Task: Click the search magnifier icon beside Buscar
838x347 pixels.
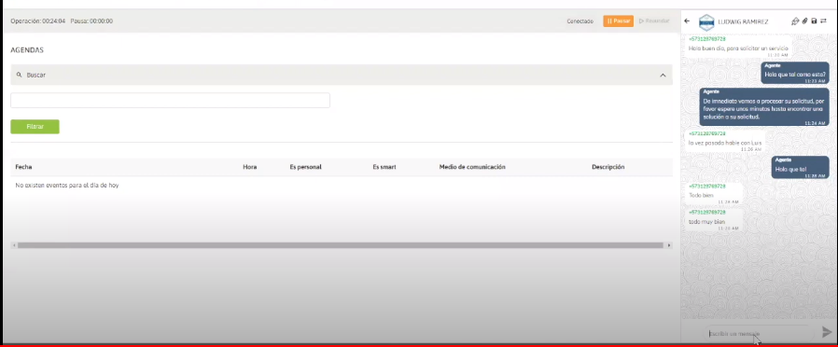Action: (x=20, y=75)
